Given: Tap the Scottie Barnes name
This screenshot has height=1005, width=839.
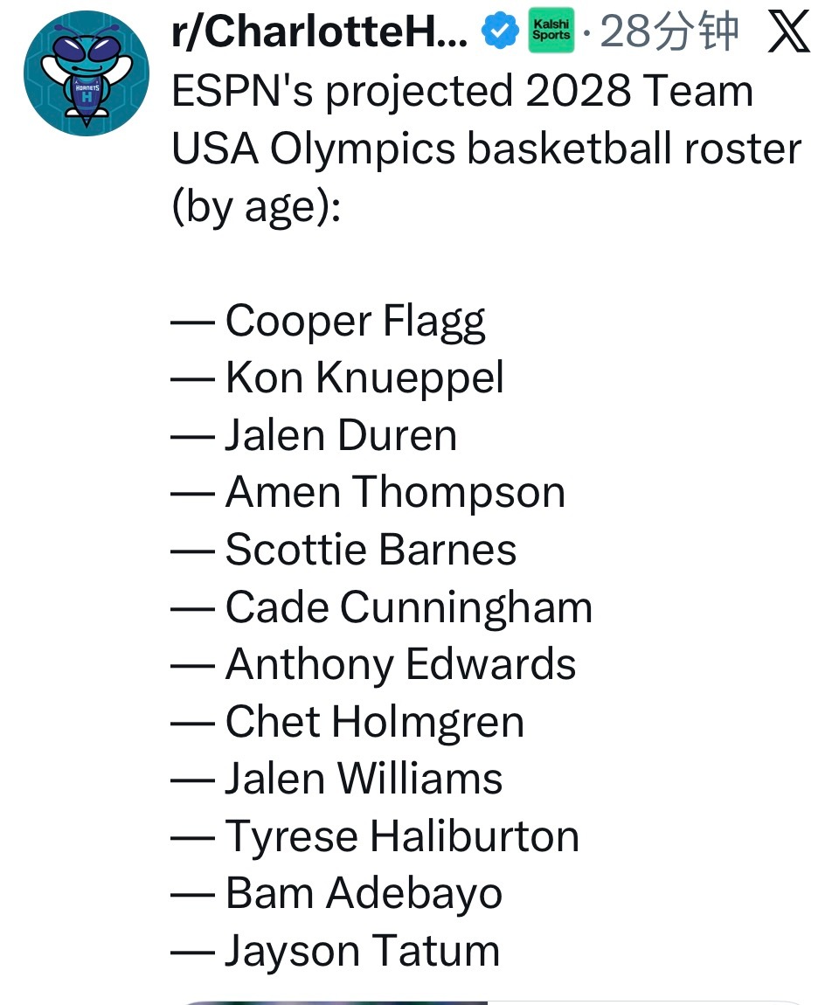Looking at the screenshot, I should tap(370, 550).
